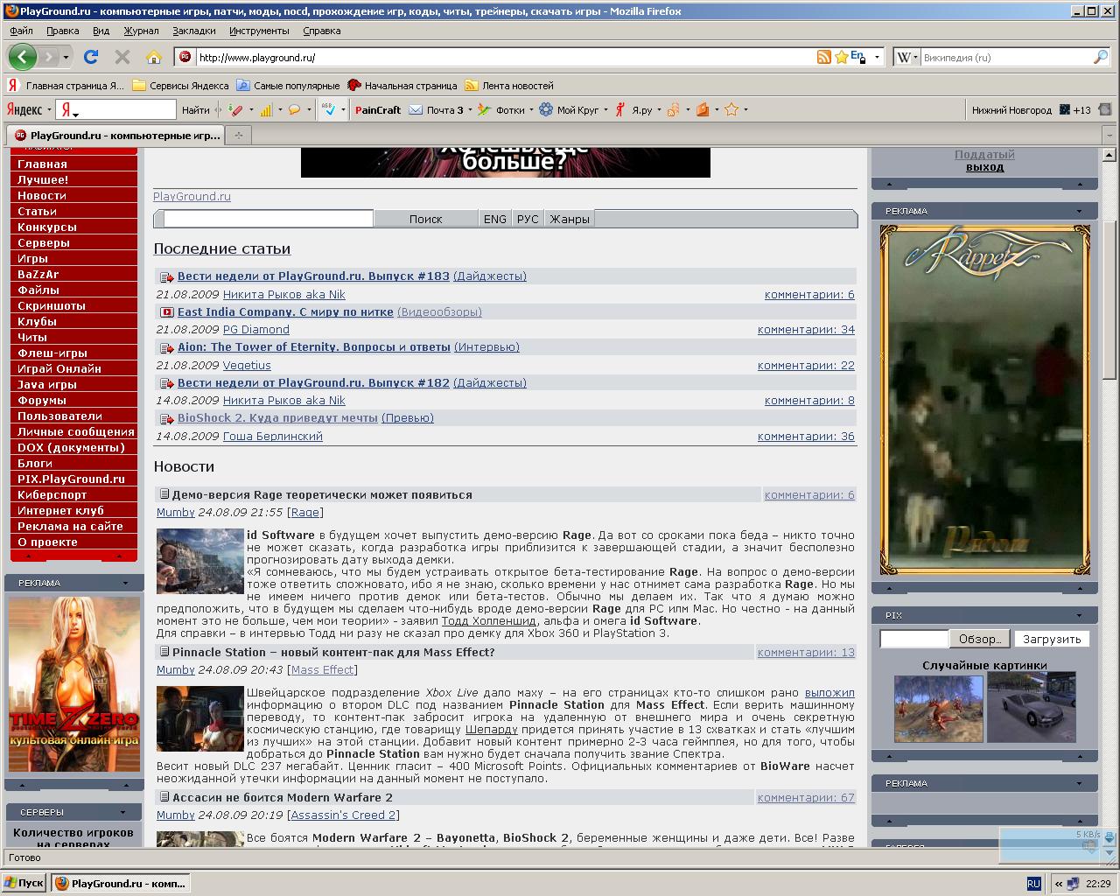Open the Закладки menu
Screen dimensions: 1120x896
[193, 31]
